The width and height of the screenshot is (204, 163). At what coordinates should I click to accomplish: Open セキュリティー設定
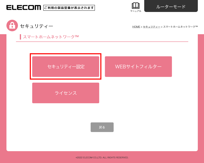point(66,66)
